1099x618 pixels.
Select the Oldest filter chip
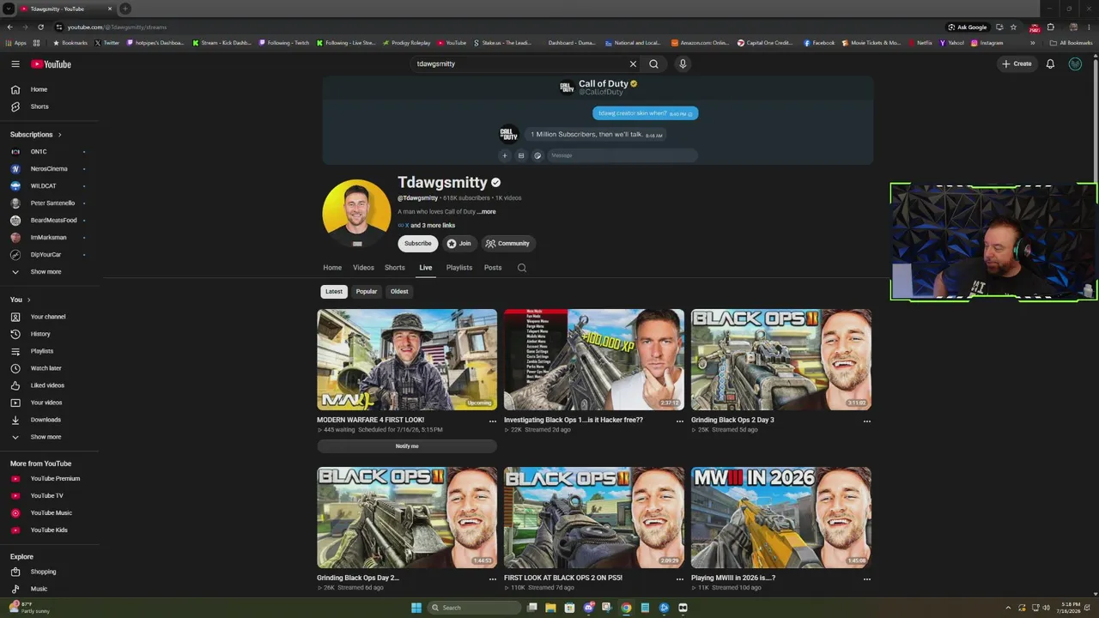[x=399, y=292]
